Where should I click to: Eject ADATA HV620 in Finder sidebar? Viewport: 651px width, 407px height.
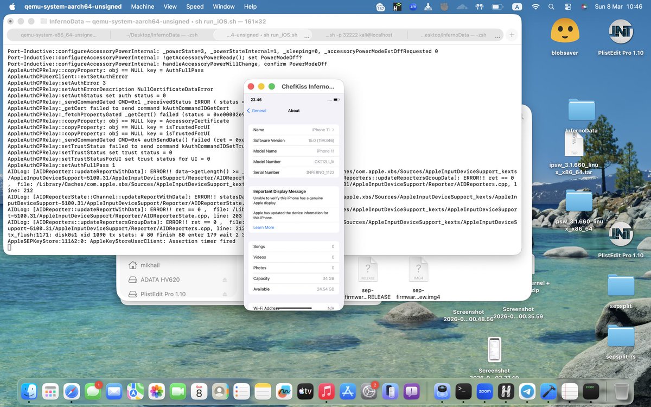[x=225, y=280]
